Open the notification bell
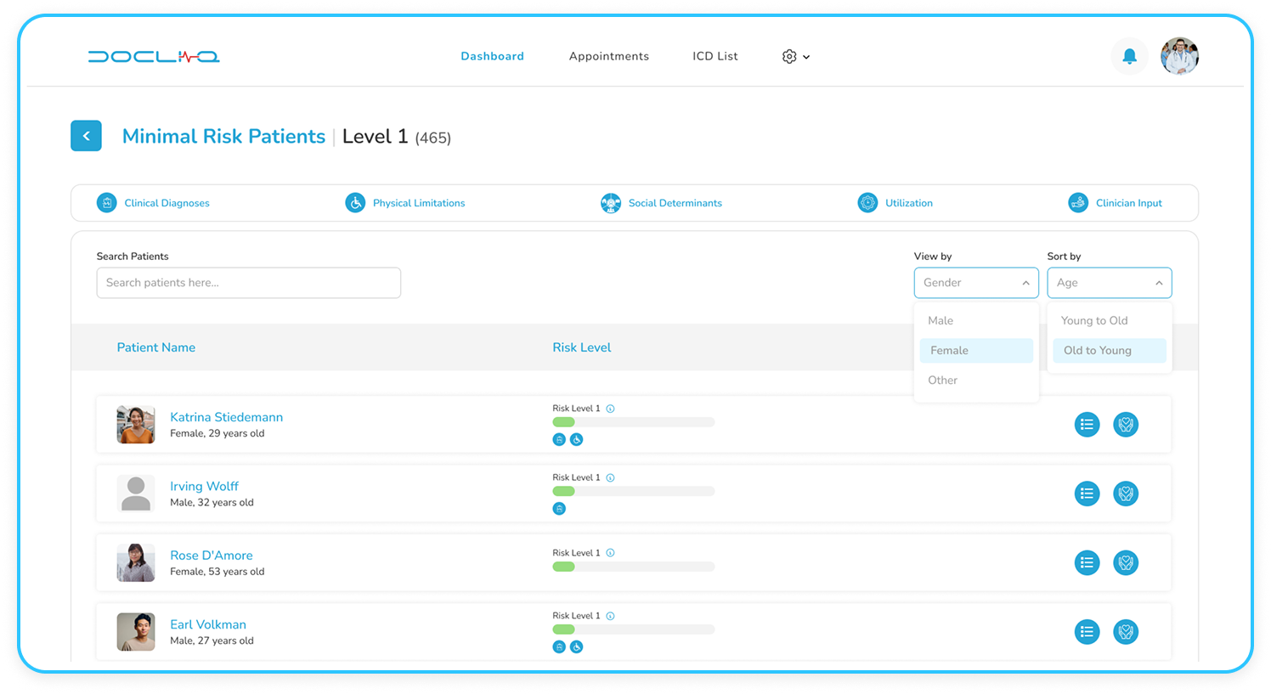 click(x=1129, y=56)
